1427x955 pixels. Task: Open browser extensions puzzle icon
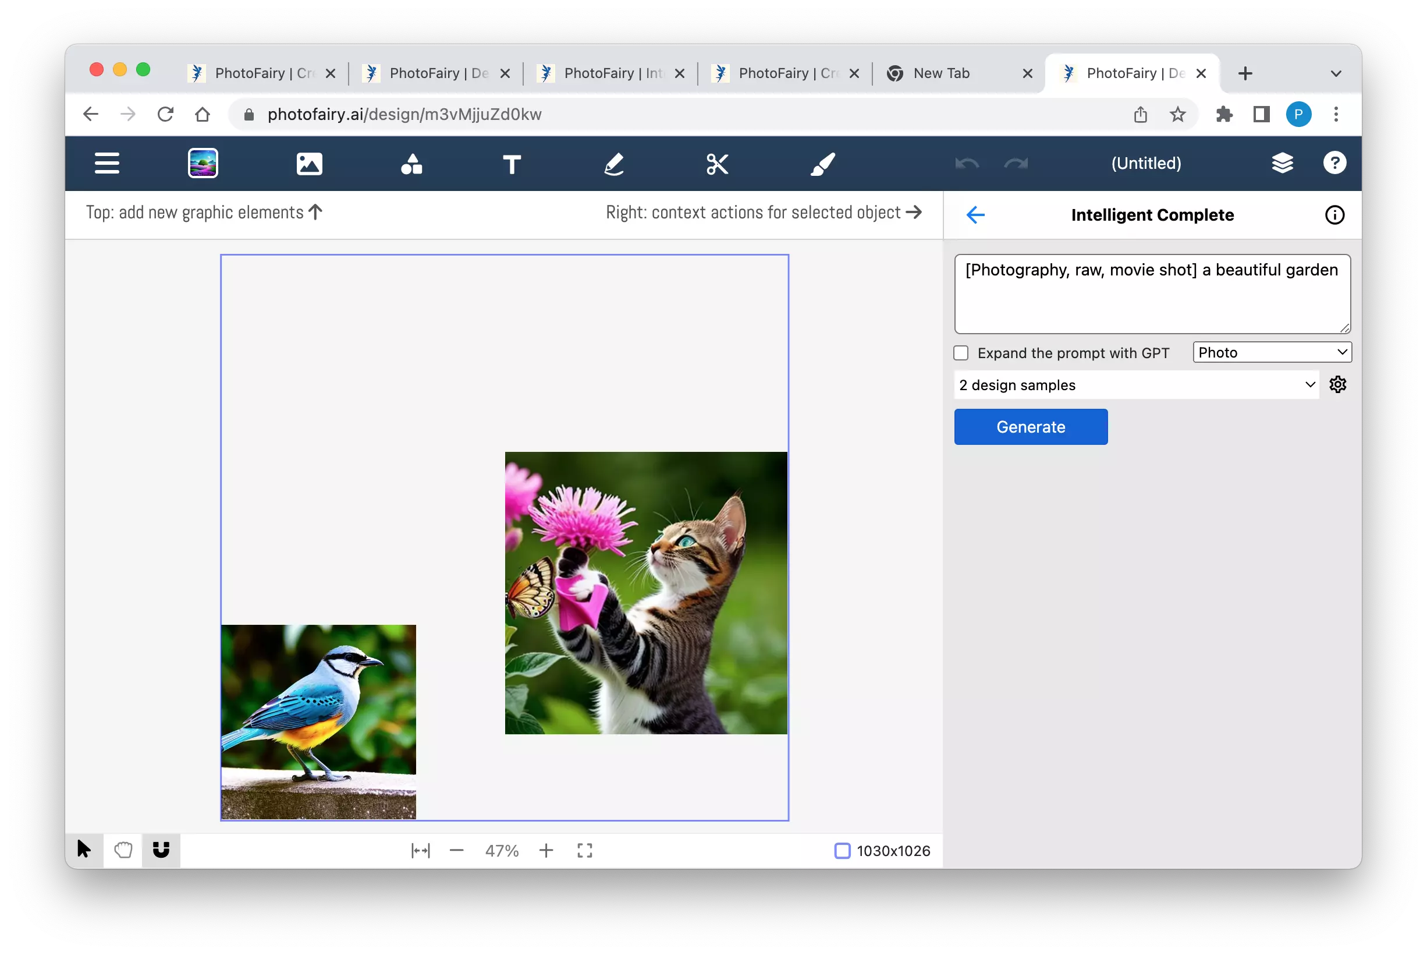1224,115
